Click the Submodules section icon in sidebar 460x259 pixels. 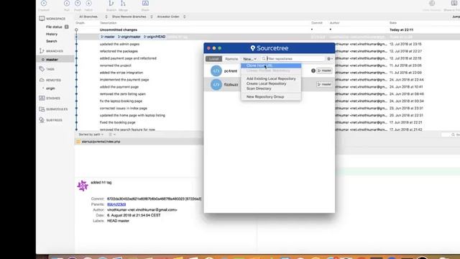42,109
